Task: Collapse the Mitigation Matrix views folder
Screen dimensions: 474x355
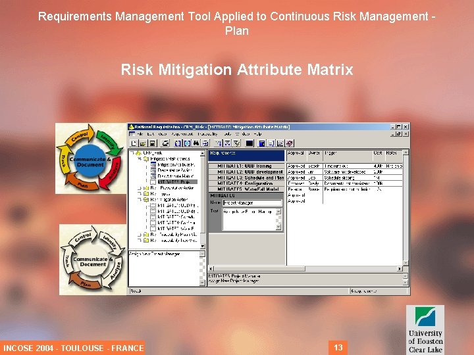Action: point(140,159)
